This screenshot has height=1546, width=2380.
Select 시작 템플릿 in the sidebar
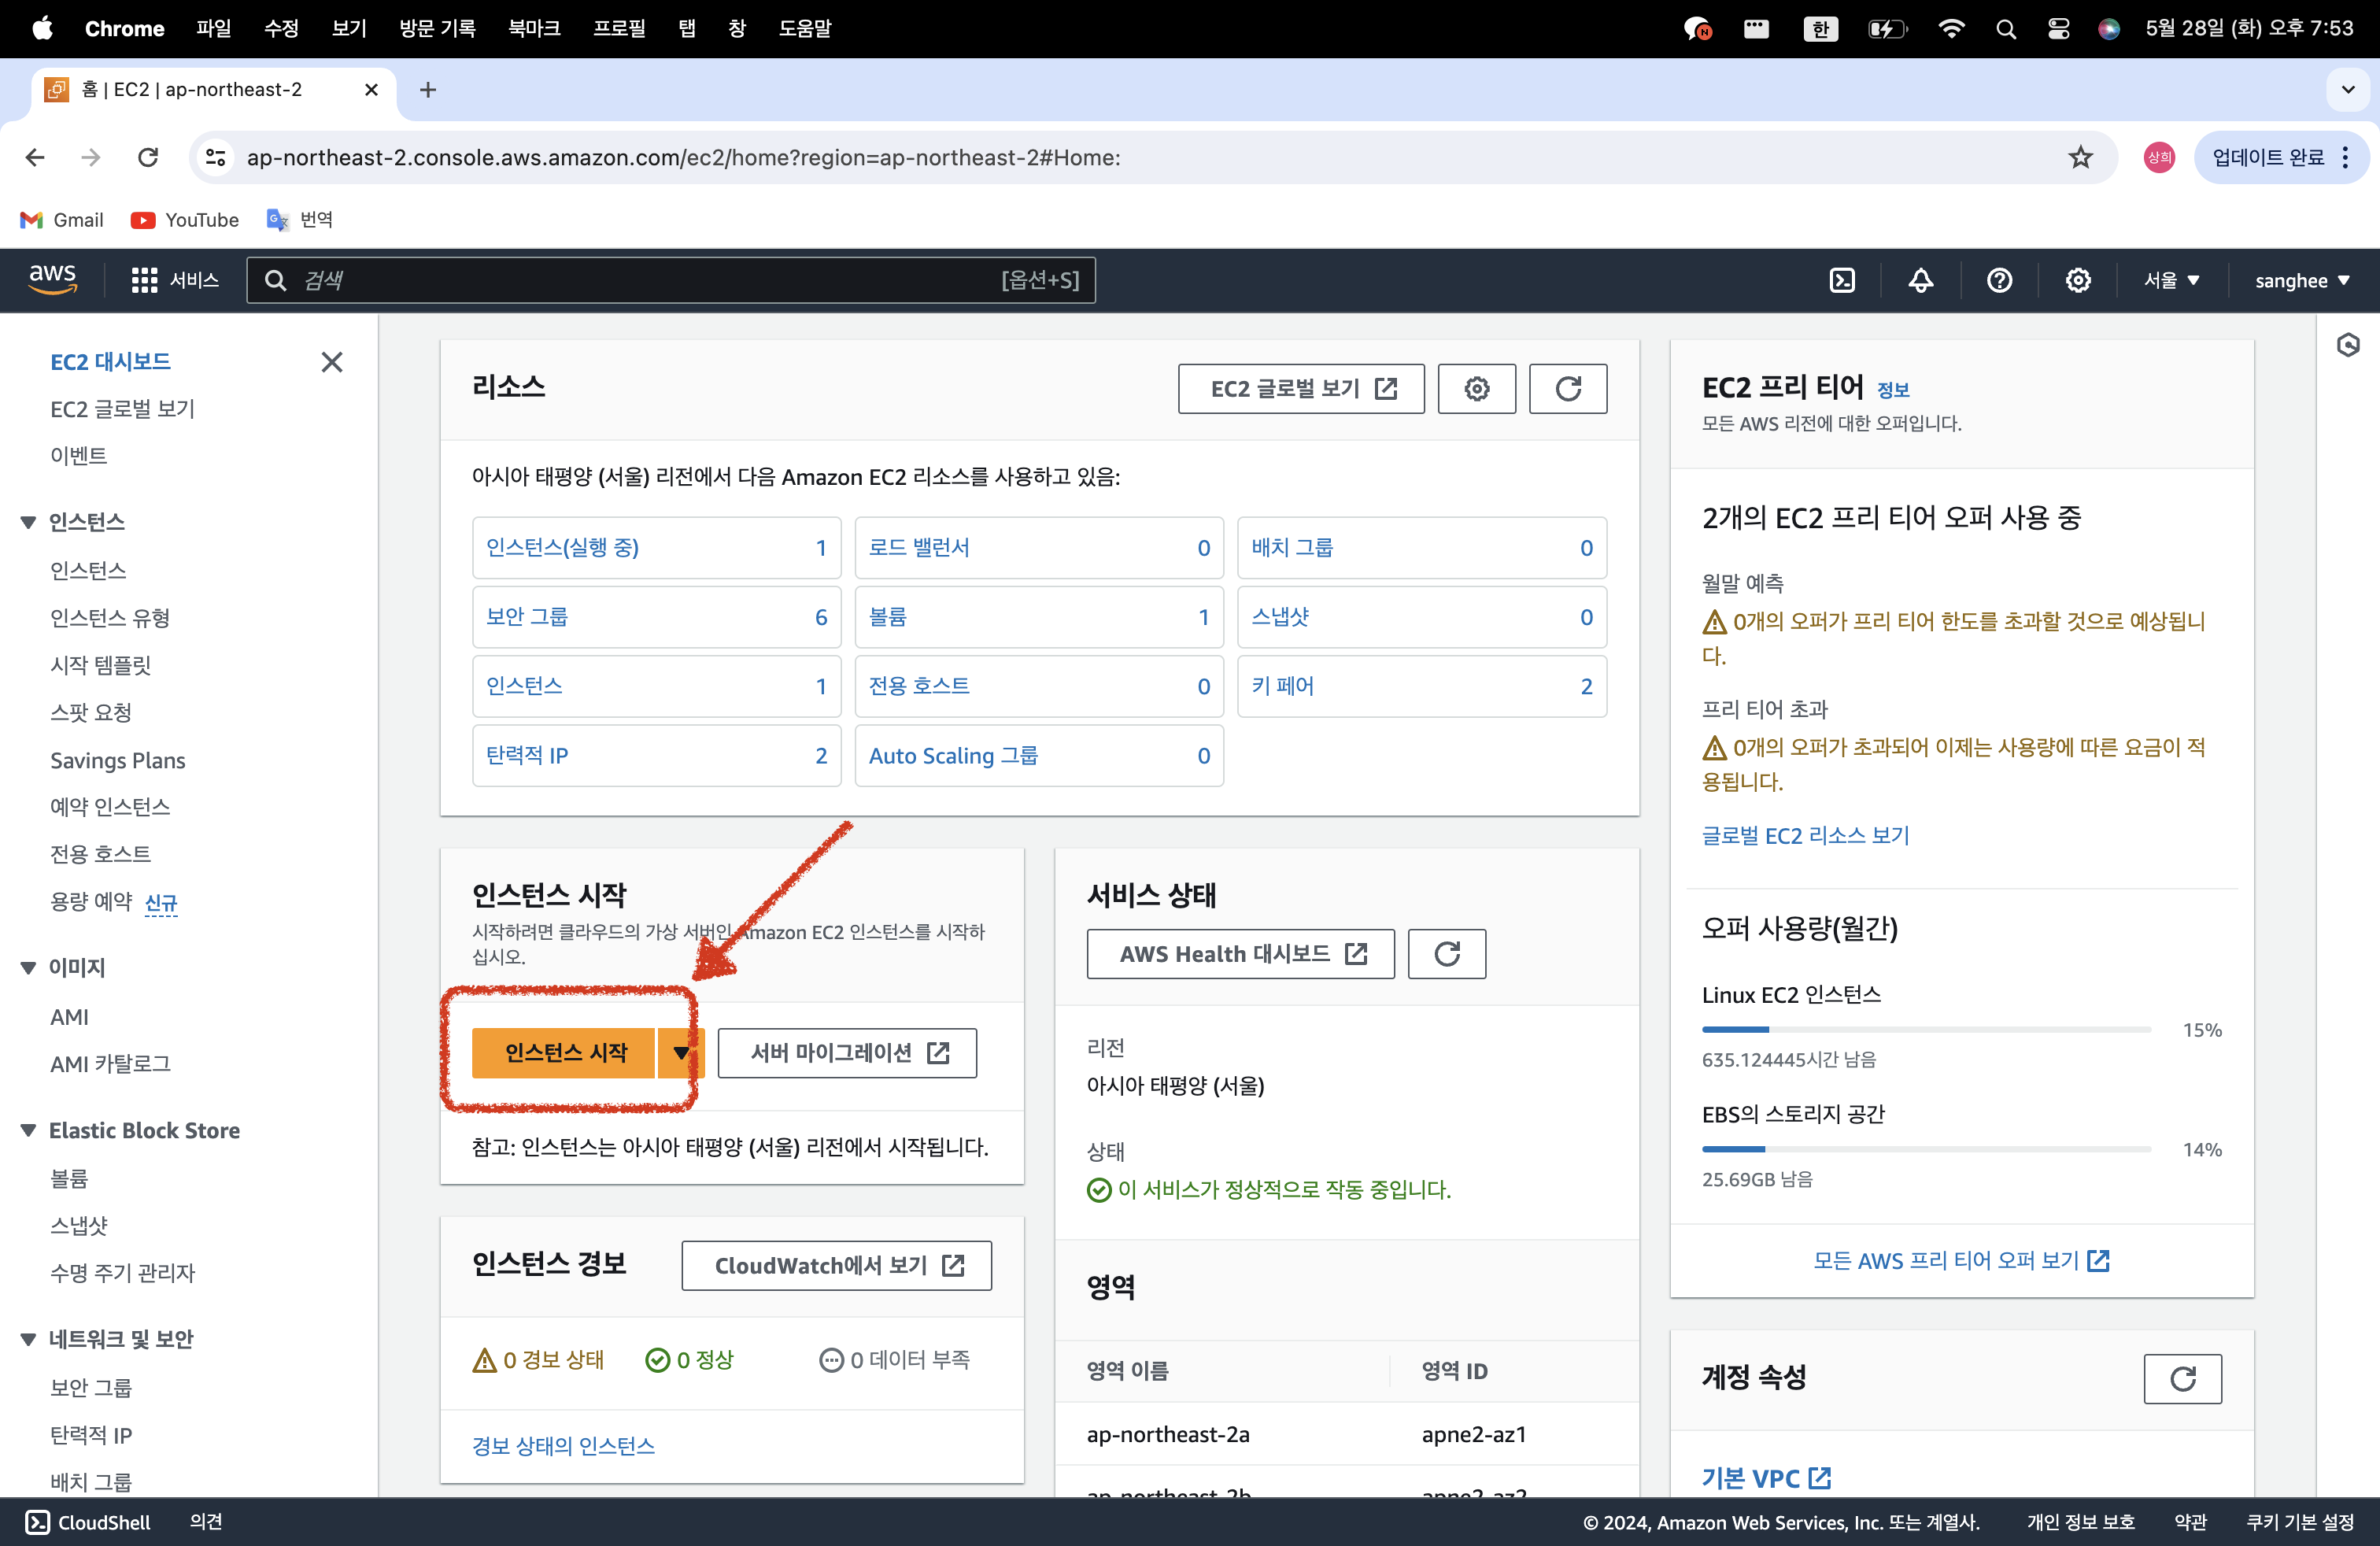[x=100, y=665]
